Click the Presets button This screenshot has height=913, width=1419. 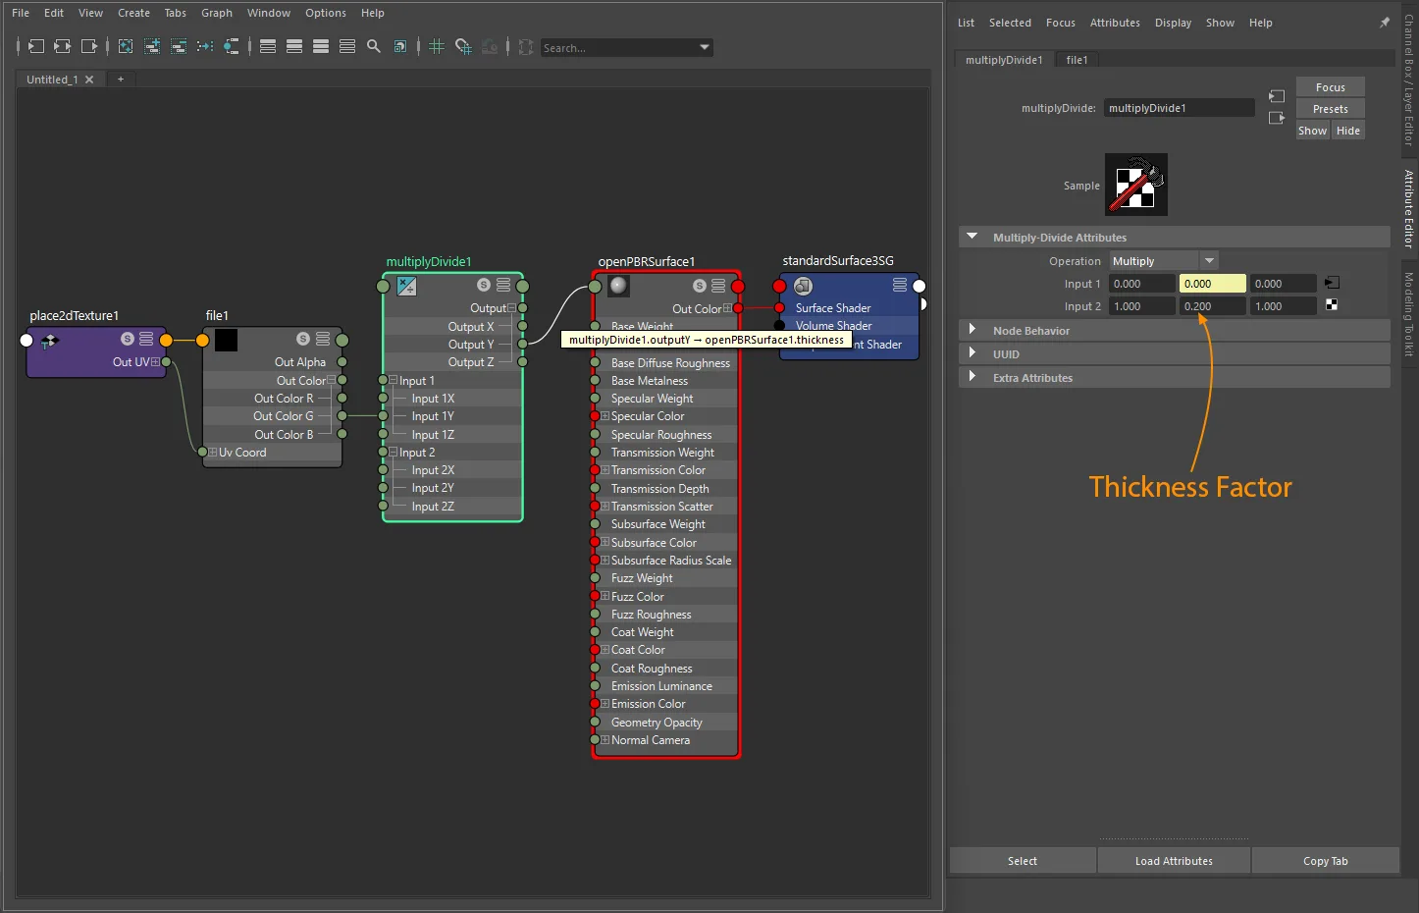pos(1330,109)
